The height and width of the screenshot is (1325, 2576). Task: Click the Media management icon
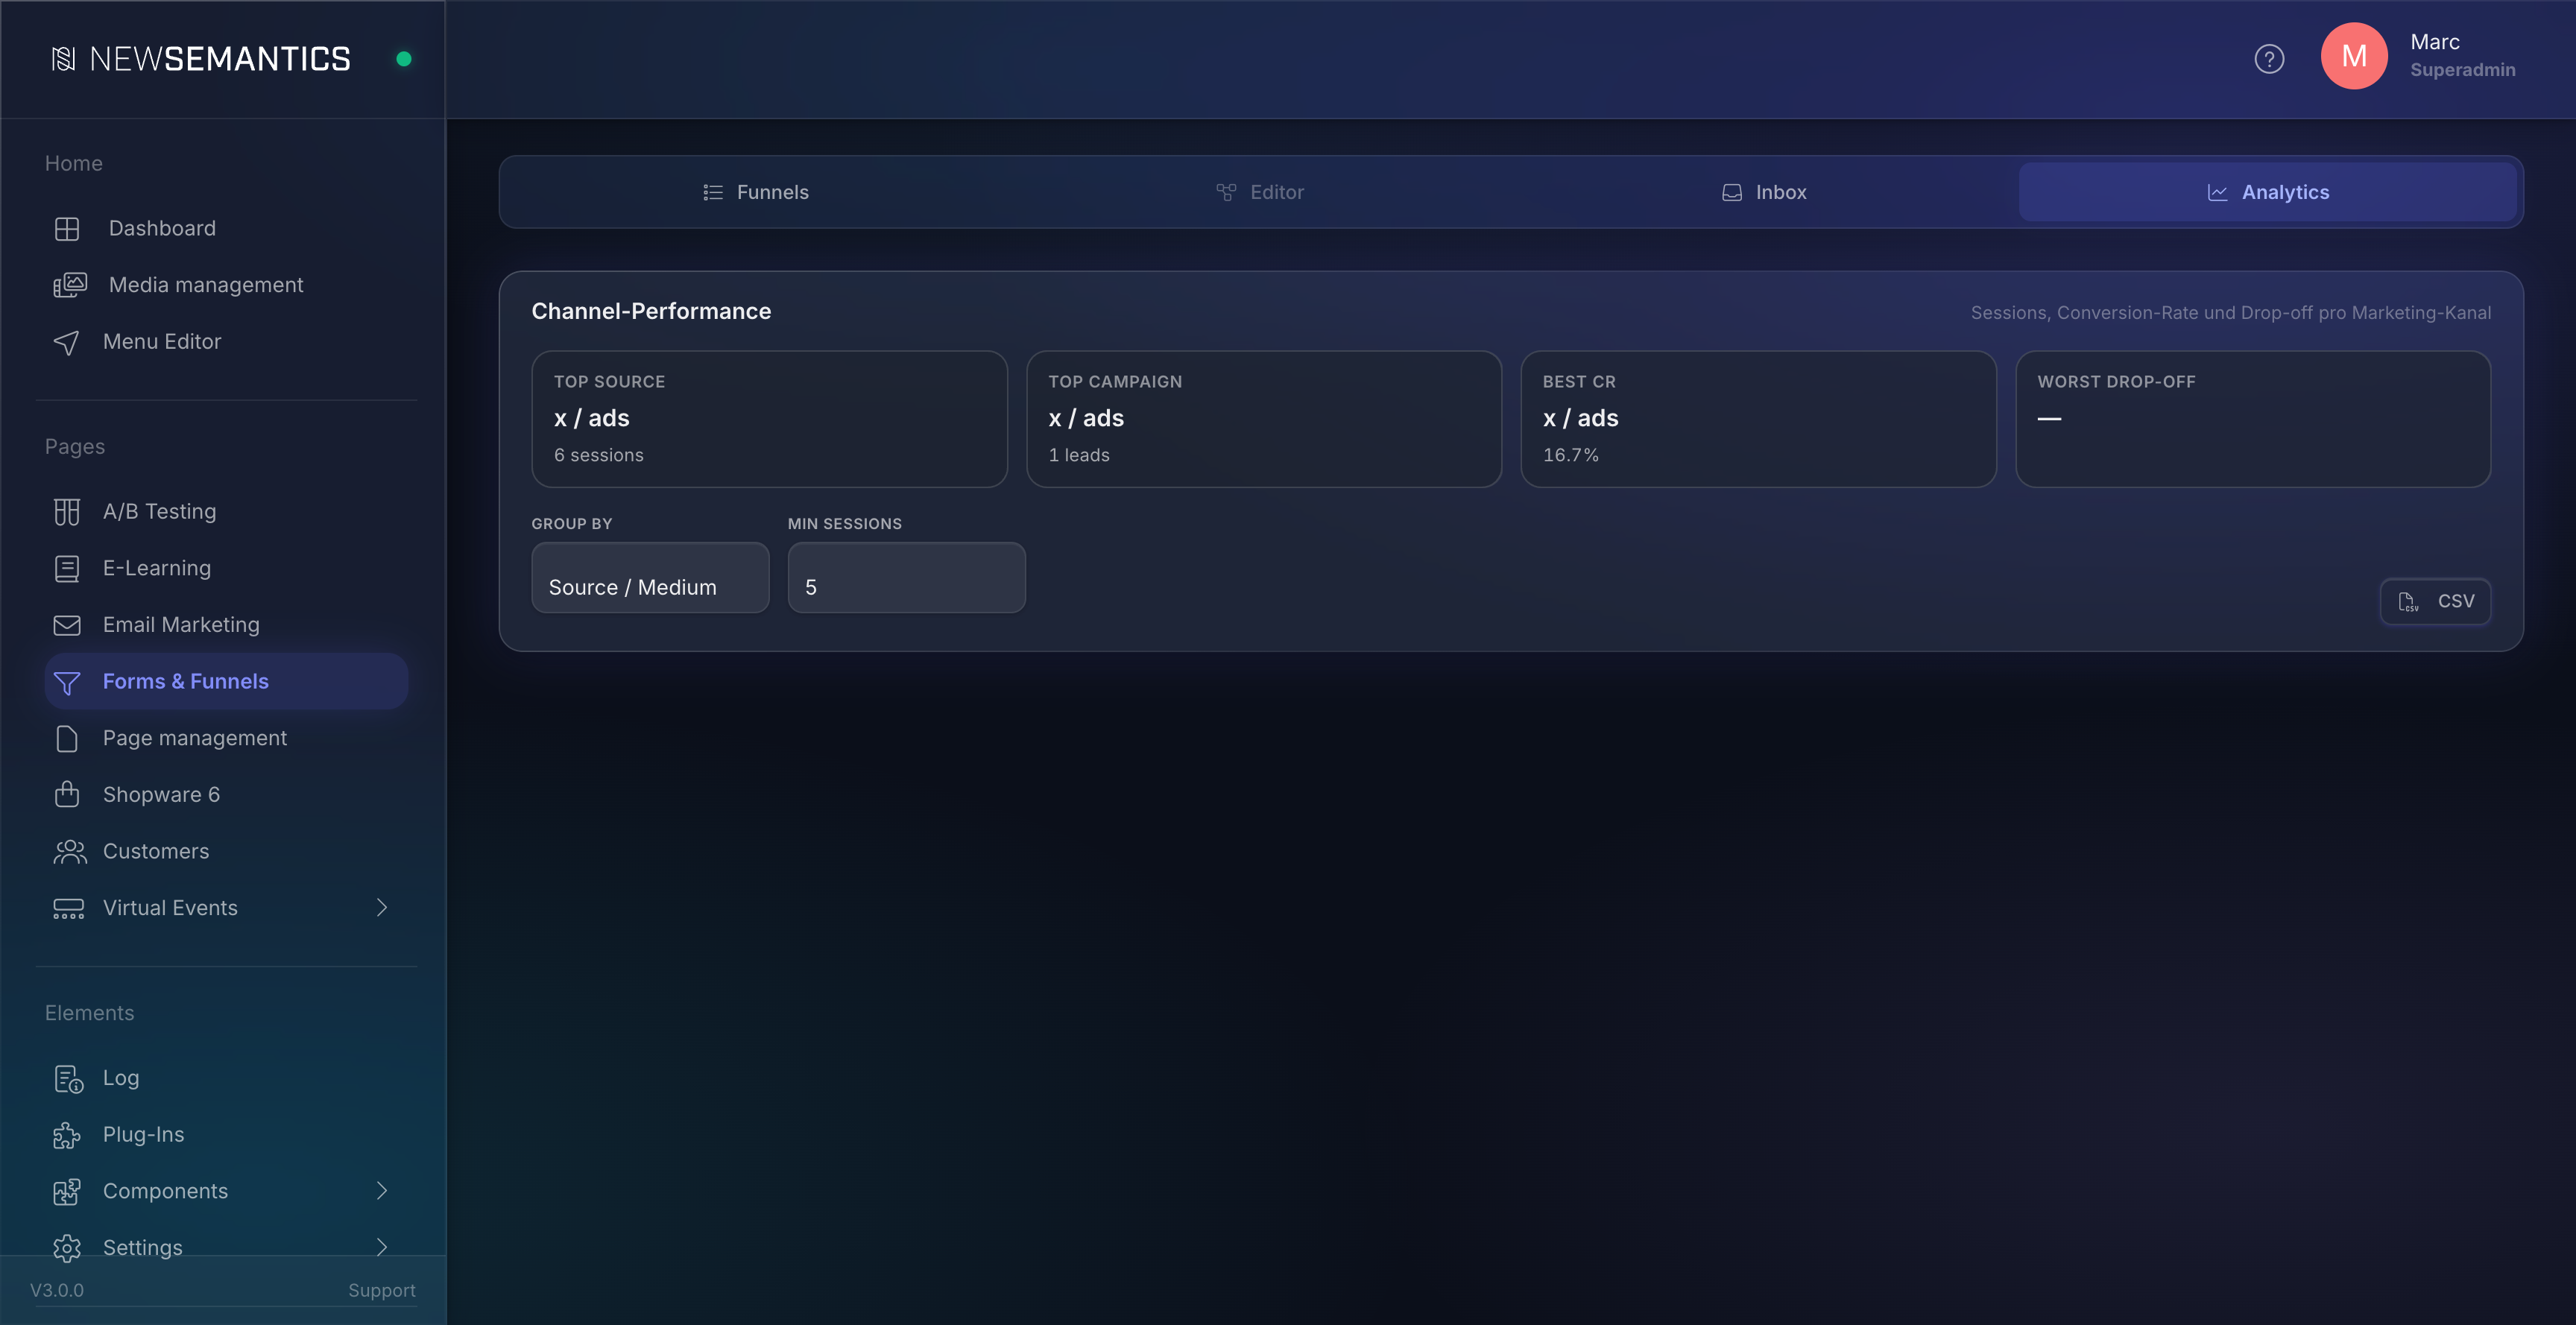tap(70, 285)
